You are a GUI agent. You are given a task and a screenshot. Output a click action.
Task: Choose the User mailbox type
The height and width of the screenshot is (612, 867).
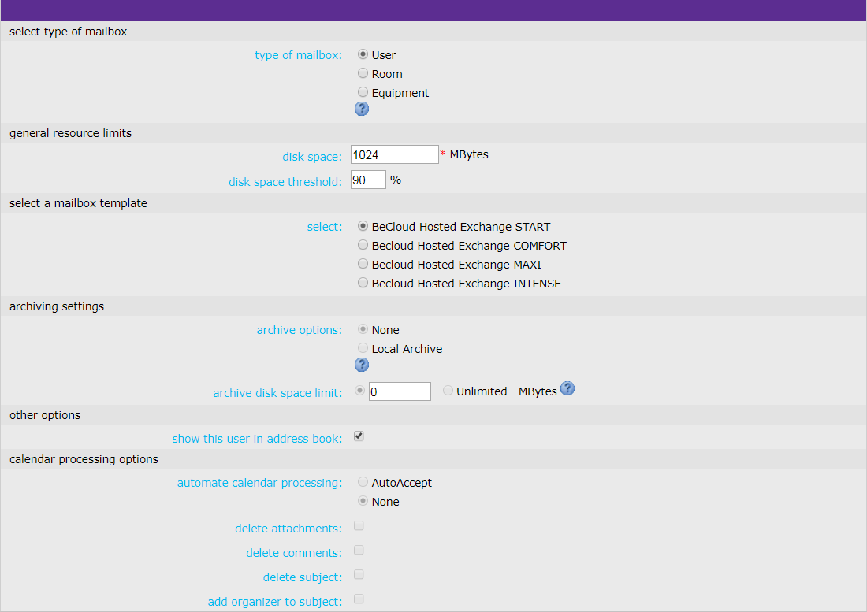point(363,54)
